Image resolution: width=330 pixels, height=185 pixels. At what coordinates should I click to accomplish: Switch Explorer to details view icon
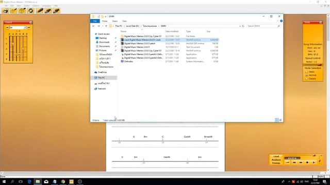277,120
